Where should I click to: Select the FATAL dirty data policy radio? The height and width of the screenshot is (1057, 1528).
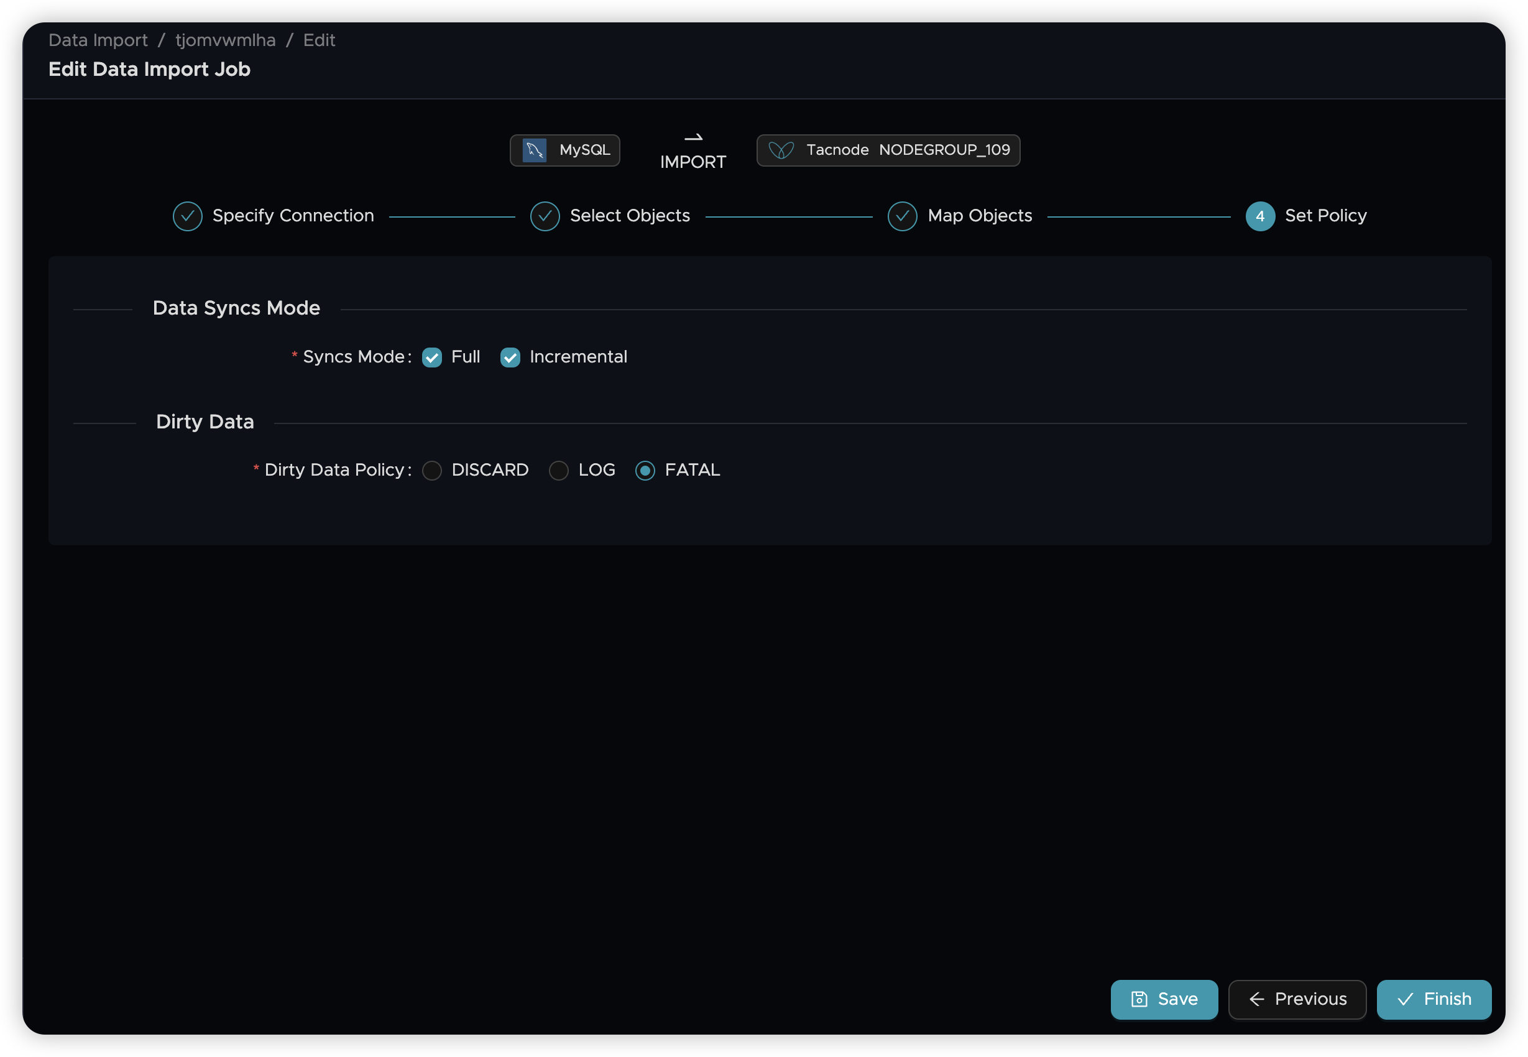[645, 470]
